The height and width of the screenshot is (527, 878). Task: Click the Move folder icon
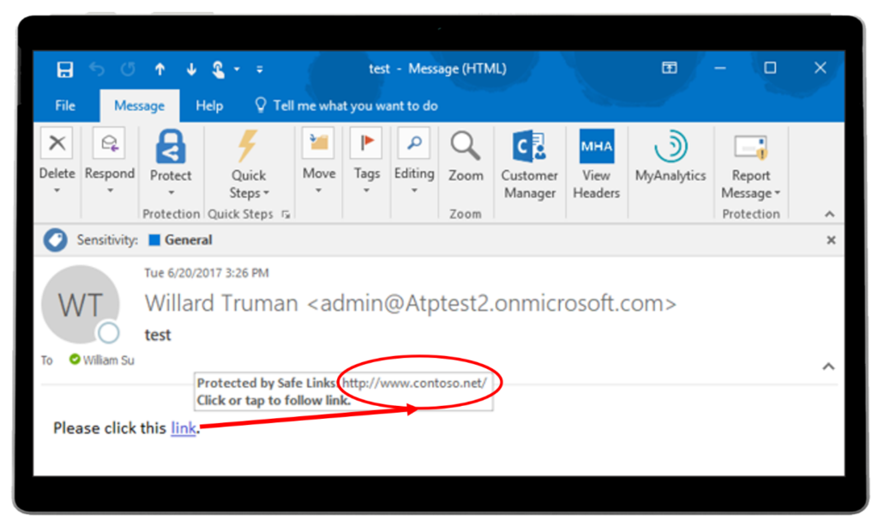coord(318,142)
